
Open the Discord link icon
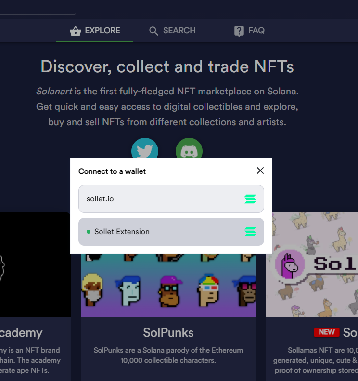pyautogui.click(x=189, y=148)
